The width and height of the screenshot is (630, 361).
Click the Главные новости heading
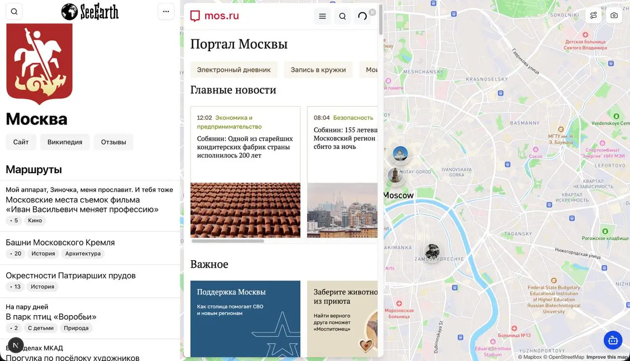(233, 90)
